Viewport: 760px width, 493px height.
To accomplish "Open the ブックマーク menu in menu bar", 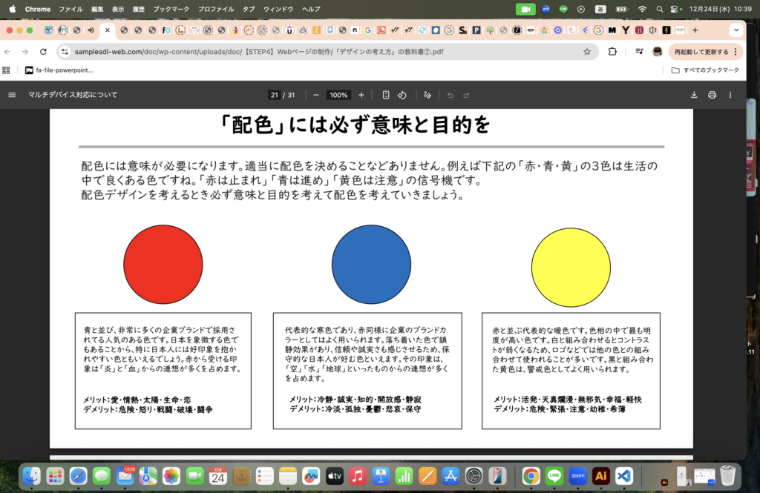I will tap(171, 9).
